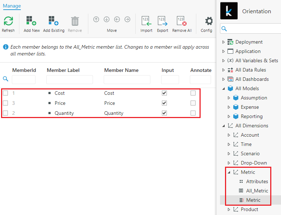Click the Member Label filter field

point(70,79)
